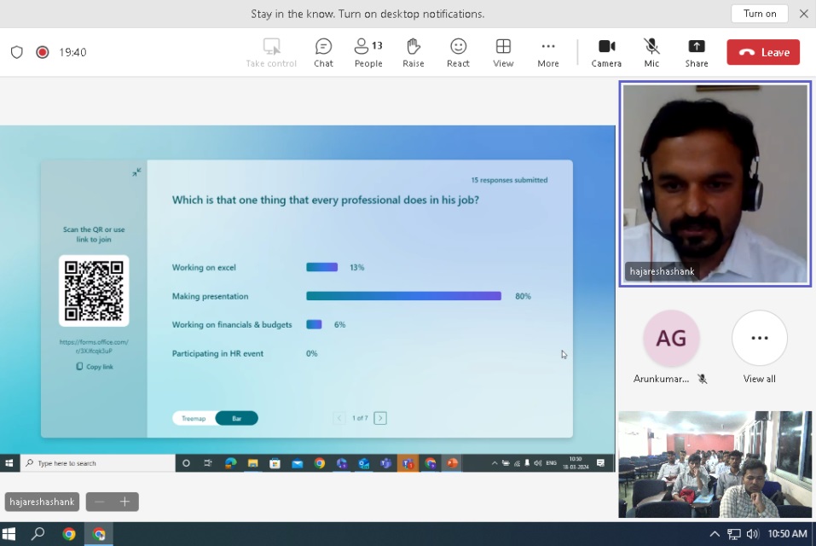
Task: Go to the next poll question
Action: (x=380, y=418)
